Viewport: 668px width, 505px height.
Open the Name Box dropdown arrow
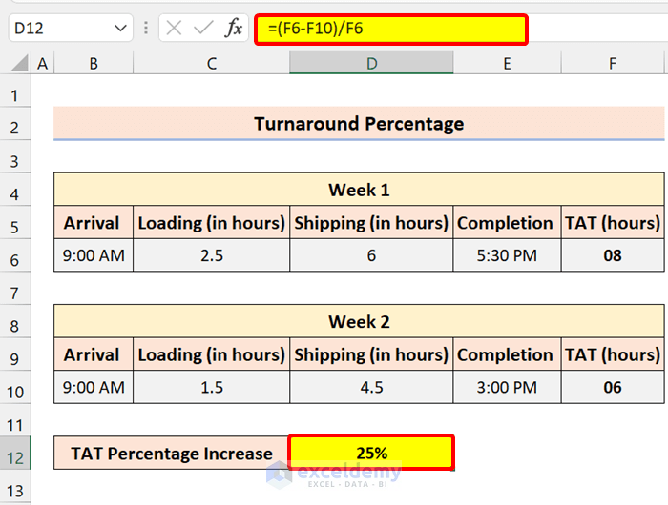pyautogui.click(x=120, y=29)
